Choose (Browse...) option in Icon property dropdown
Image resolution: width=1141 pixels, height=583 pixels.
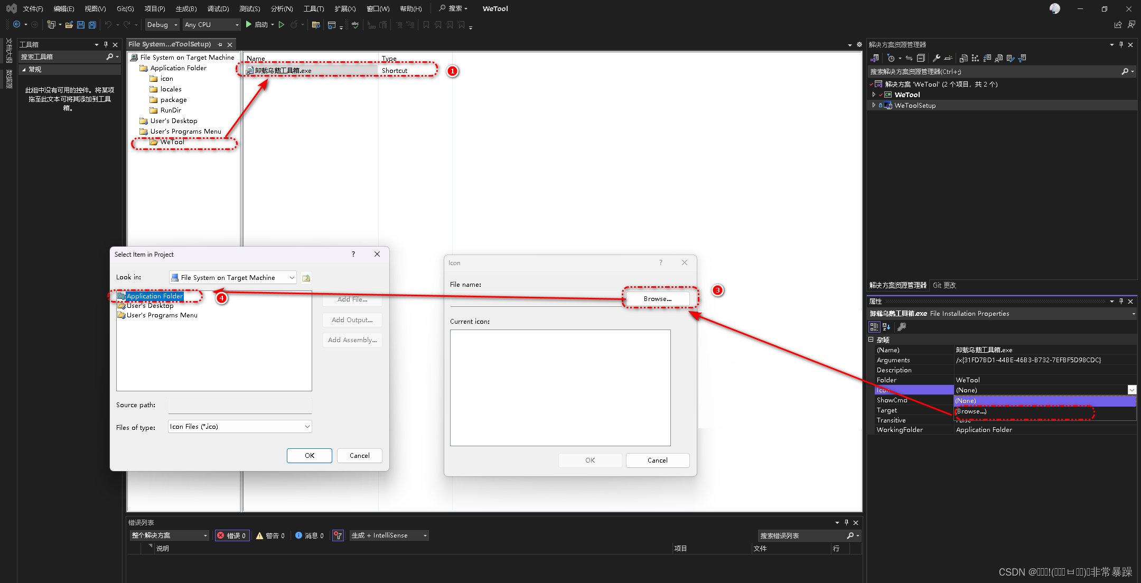[x=971, y=411]
